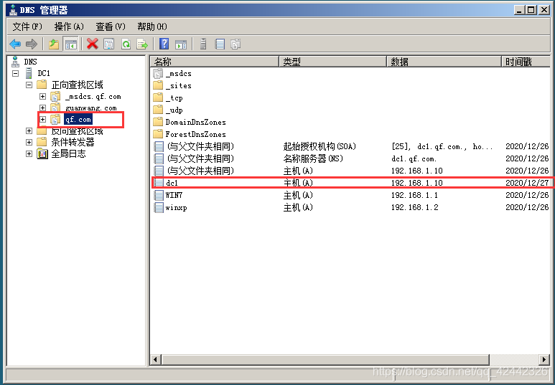The image size is (555, 385).
Task: Expand the _msdcs.qf.com zone
Action: [x=42, y=97]
